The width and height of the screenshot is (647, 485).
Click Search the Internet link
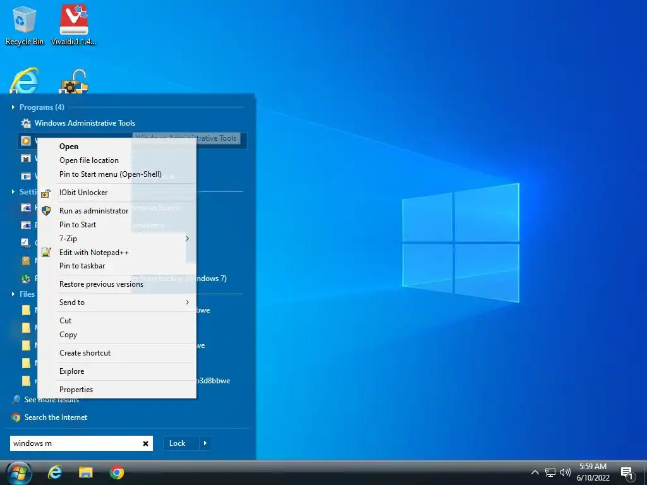[56, 417]
